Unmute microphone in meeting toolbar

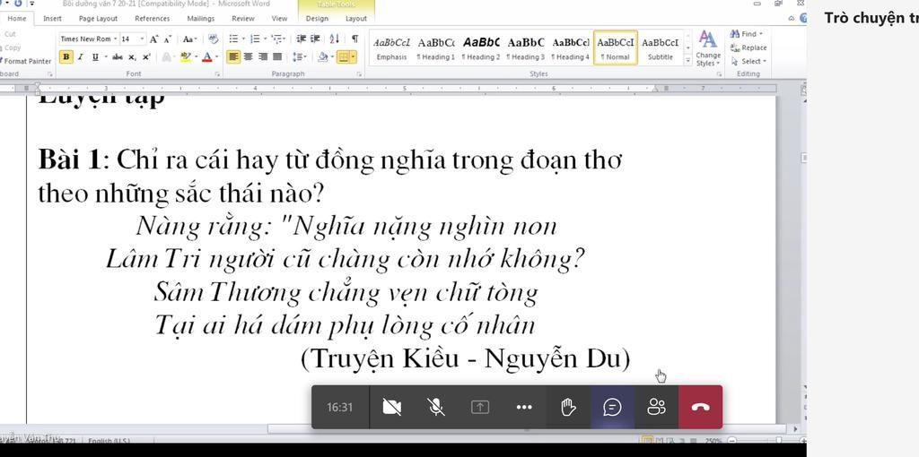[x=436, y=407]
